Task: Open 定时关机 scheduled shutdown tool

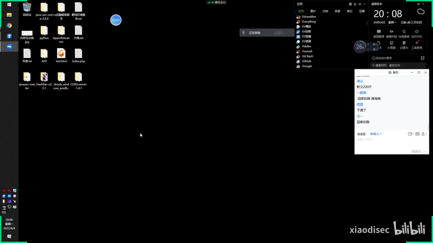Action: [417, 34]
